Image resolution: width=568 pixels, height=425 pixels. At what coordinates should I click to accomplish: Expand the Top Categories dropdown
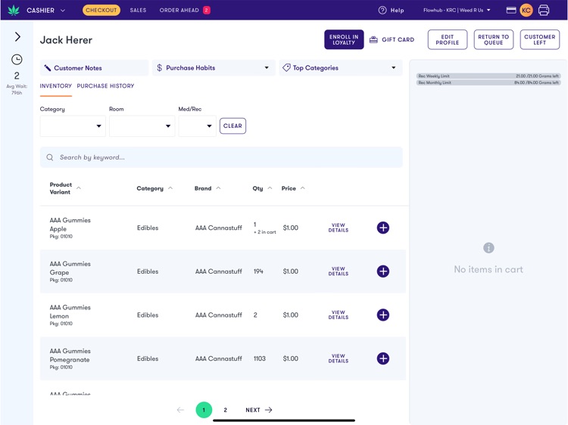(x=341, y=67)
